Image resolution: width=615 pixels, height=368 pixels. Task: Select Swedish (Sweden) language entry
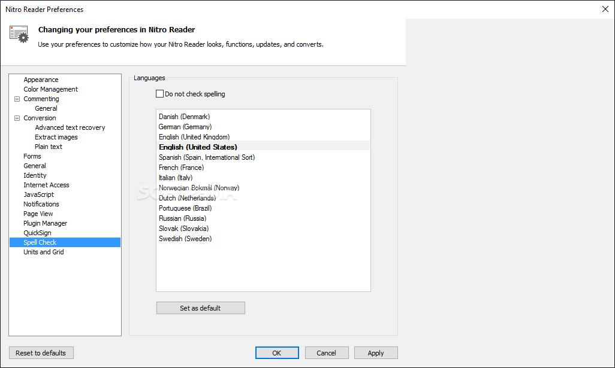[185, 239]
